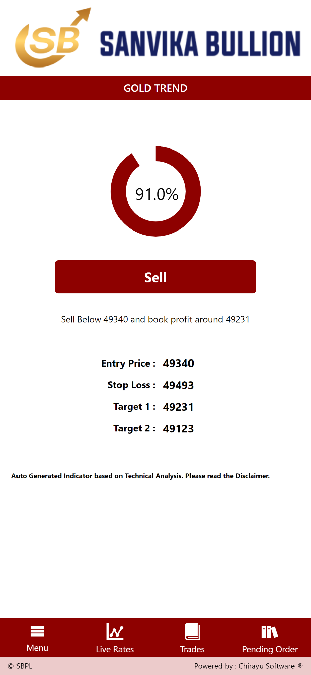Go to the Trades tab label
The width and height of the screenshot is (311, 675).
pyautogui.click(x=192, y=649)
